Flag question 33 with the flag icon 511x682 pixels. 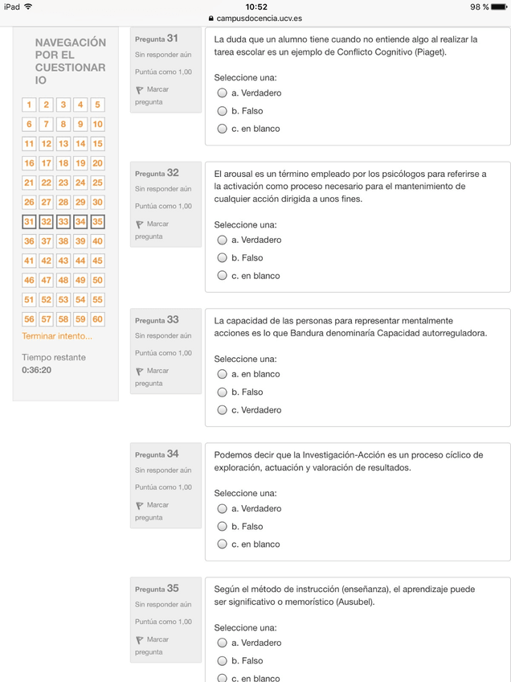(x=140, y=372)
